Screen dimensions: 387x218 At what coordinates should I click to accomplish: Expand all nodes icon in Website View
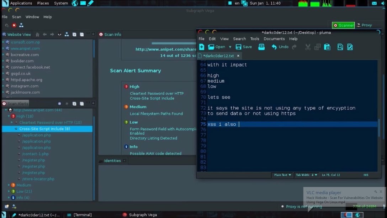coord(74,34)
